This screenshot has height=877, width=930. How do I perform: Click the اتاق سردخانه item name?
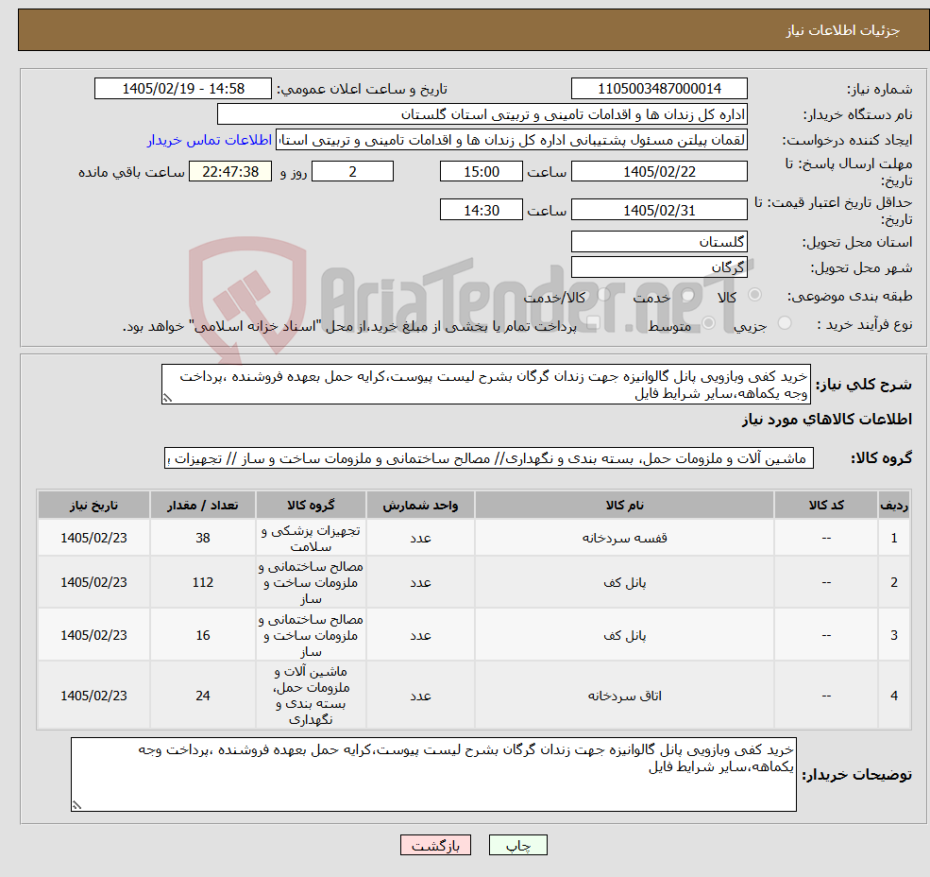coord(624,696)
